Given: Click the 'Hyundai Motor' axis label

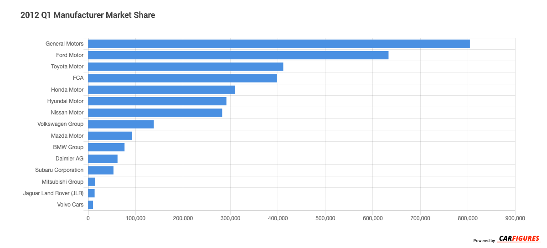Looking at the screenshot, I should (66, 101).
